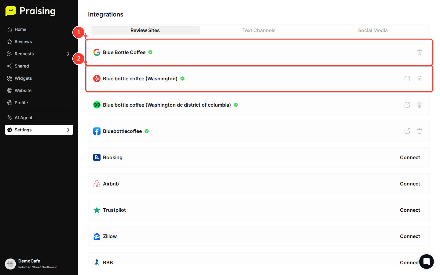Open the AI Agent section in the sidebar

point(23,118)
